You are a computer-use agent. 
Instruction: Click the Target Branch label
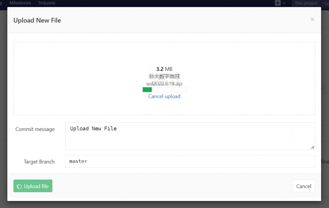(x=39, y=161)
